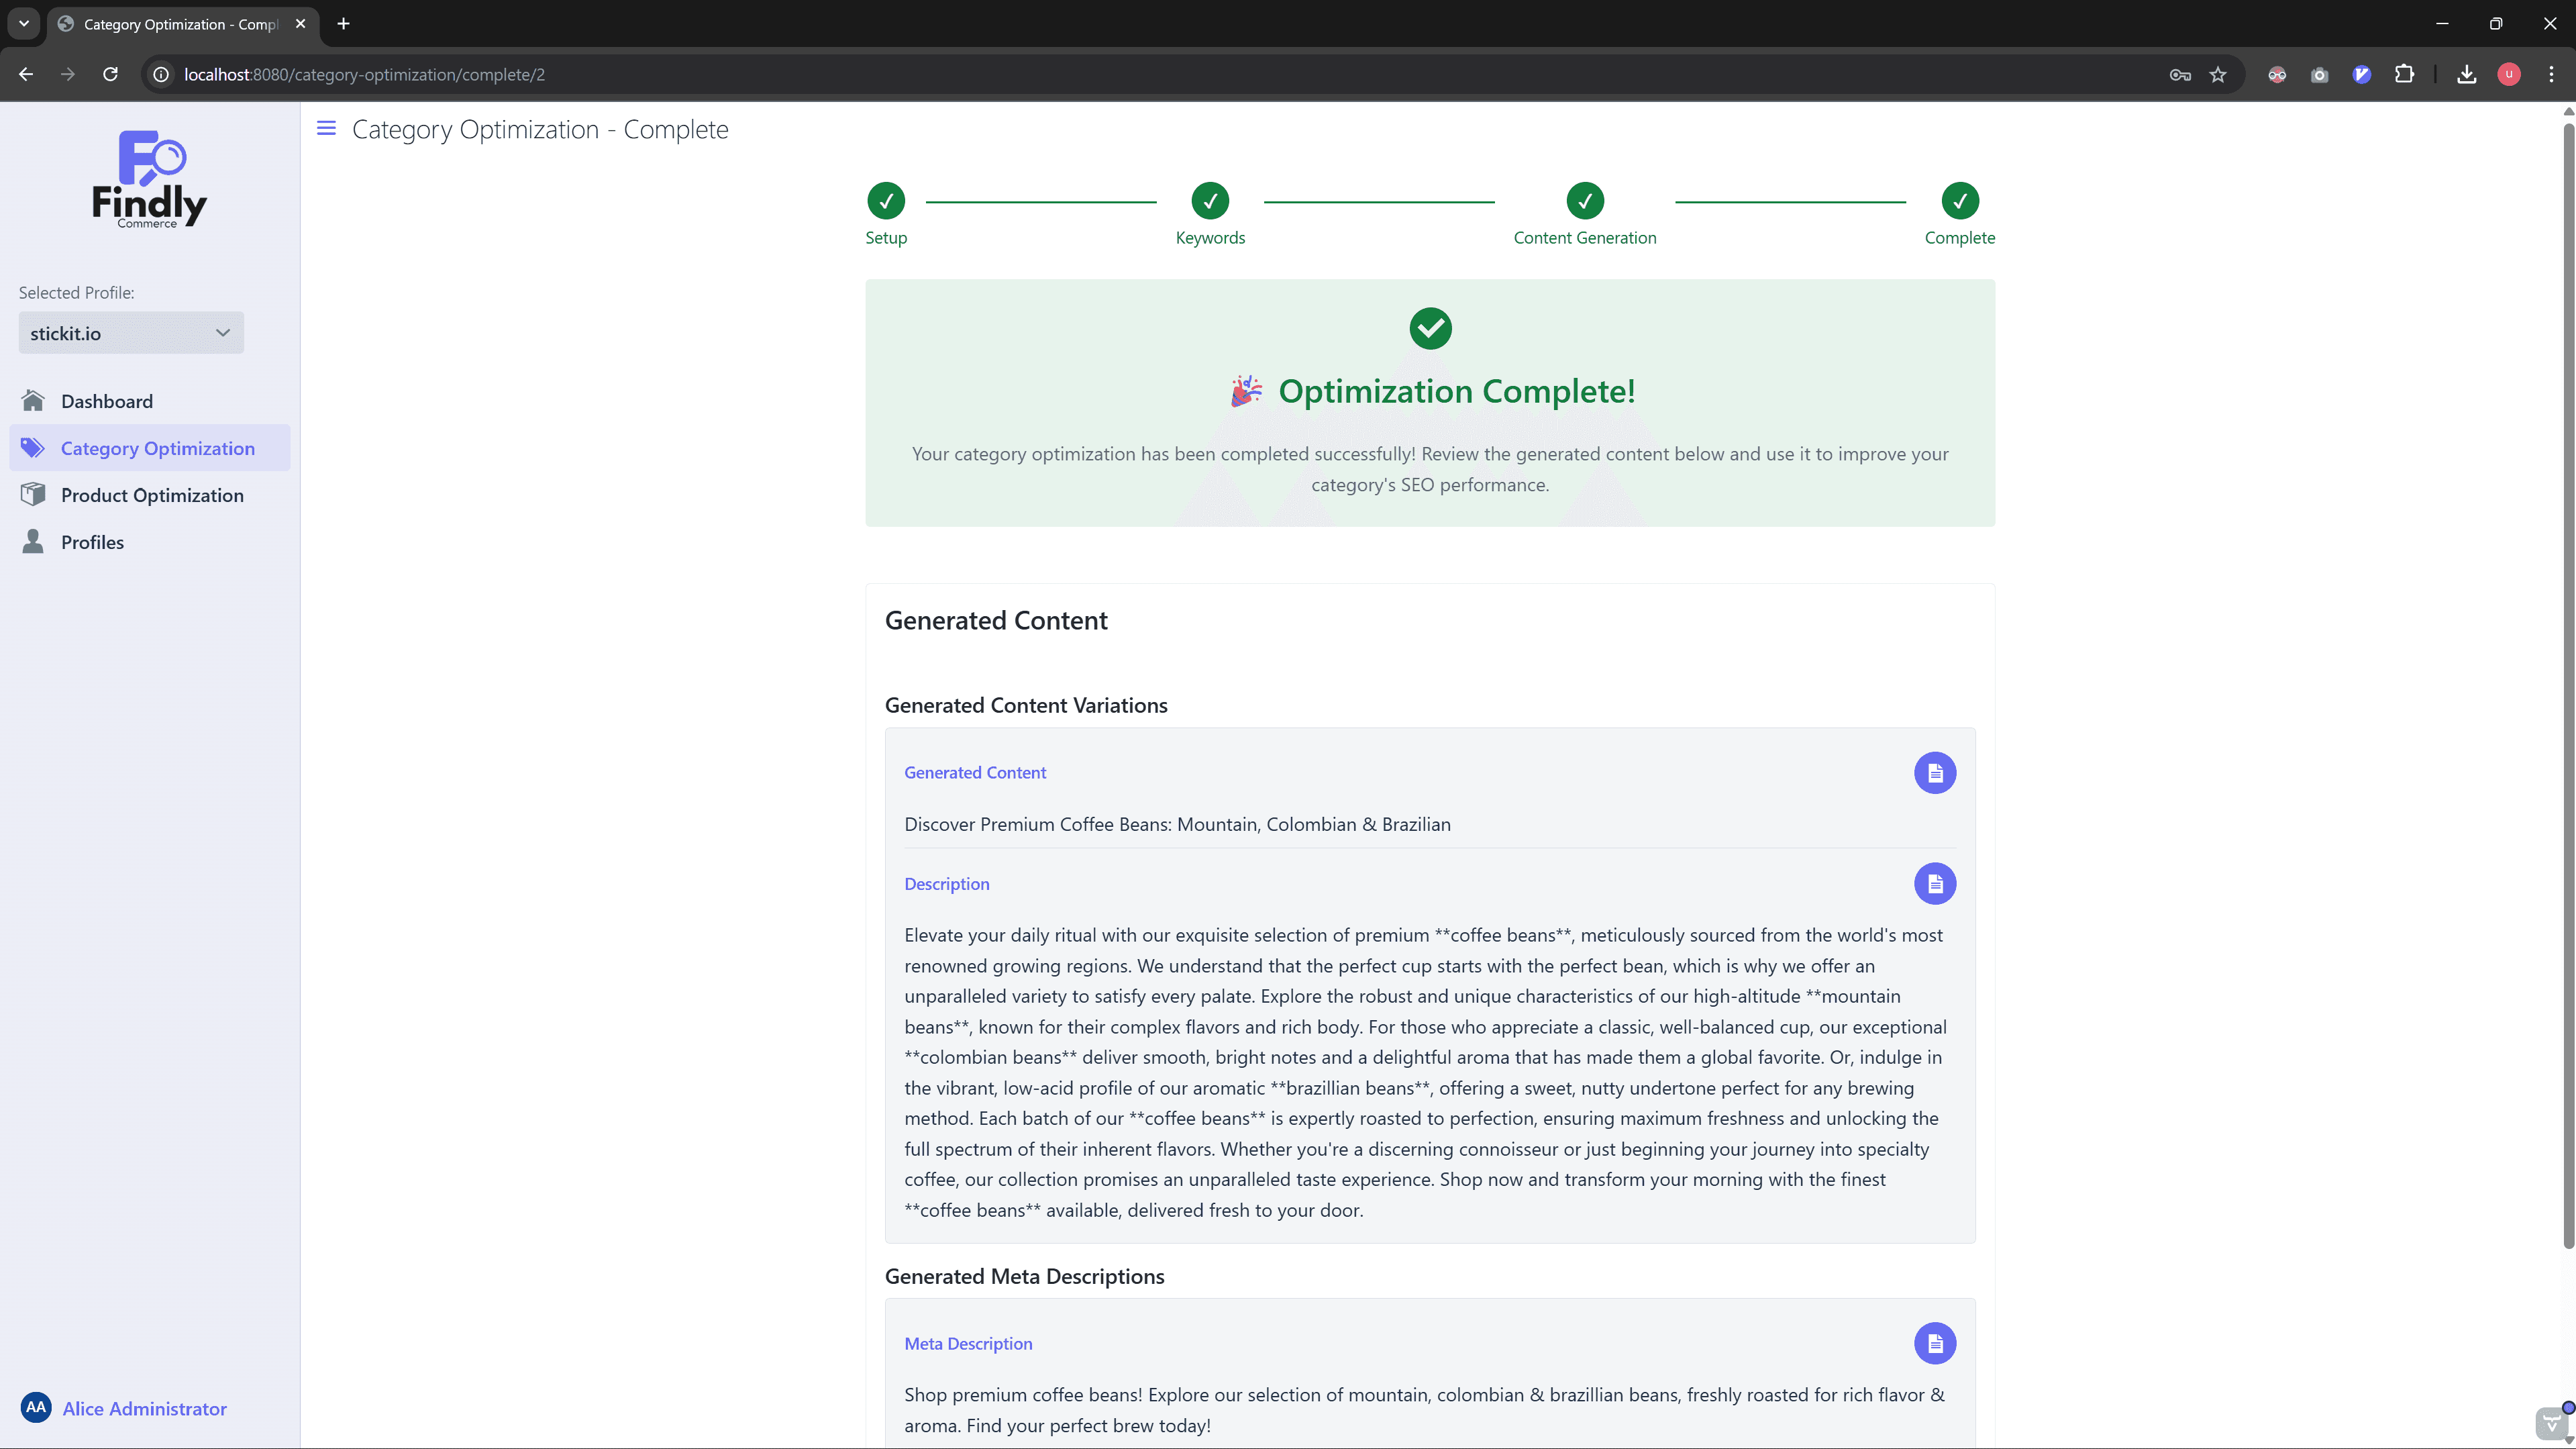This screenshot has height=1449, width=2576.
Task: Click the Content Generation step checkmark
Action: click(1584, 201)
